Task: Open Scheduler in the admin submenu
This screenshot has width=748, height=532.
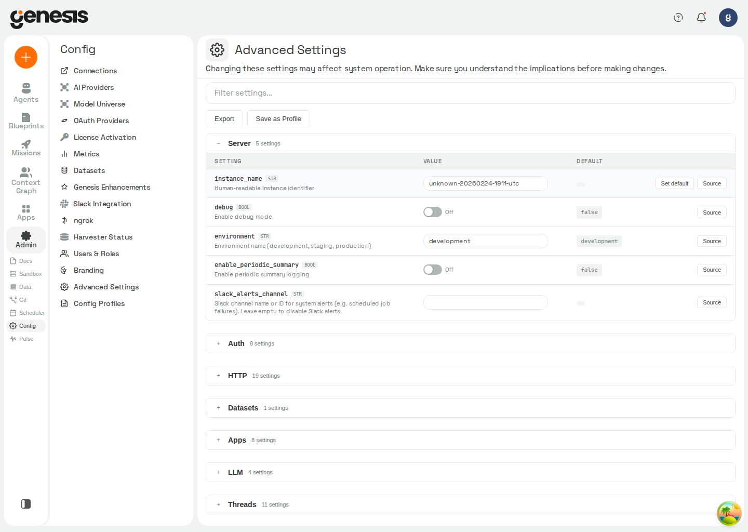Action: pos(27,313)
